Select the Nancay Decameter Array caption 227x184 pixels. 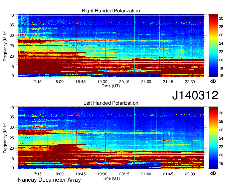(49, 180)
